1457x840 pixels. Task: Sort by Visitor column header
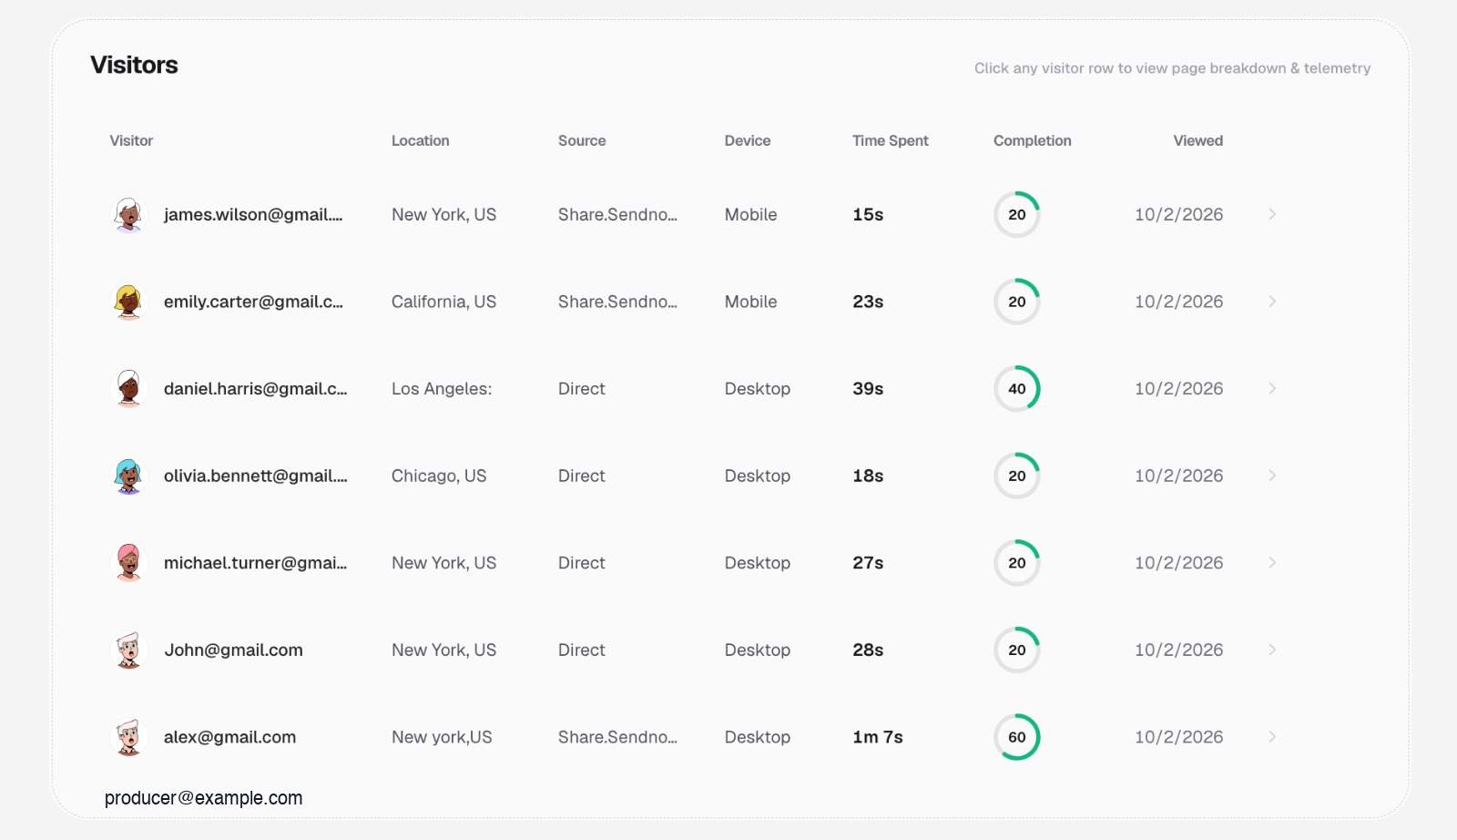131,140
